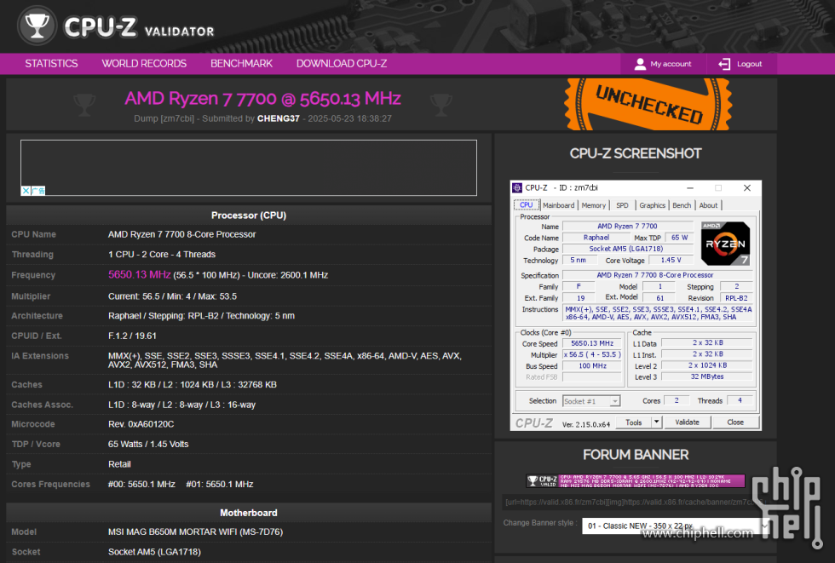
Task: Click the My account user icon
Action: 640,64
